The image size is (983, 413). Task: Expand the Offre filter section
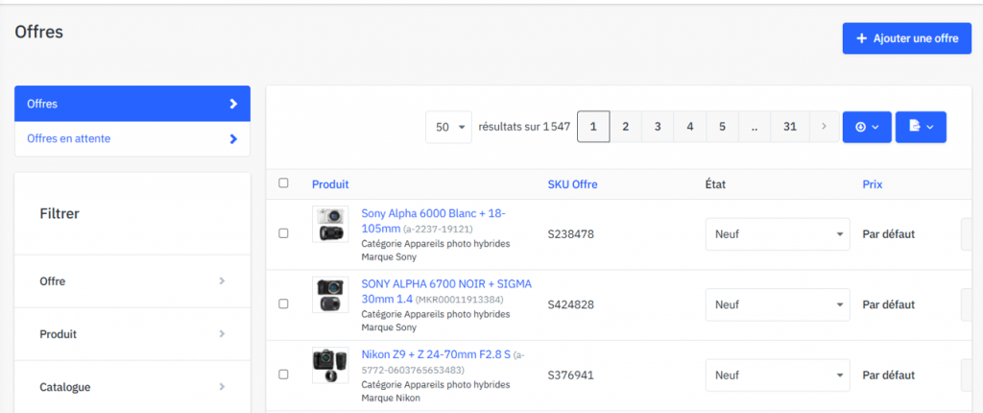pyautogui.click(x=132, y=281)
